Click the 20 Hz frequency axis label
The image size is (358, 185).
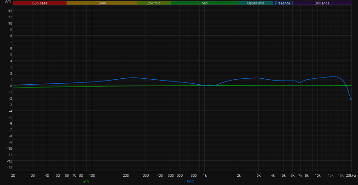13,175
